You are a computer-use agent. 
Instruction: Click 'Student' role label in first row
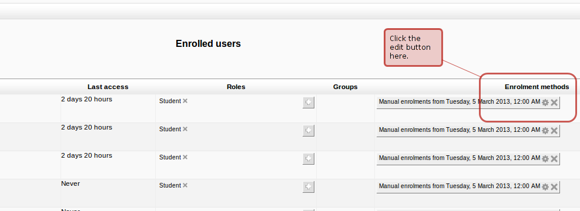pos(170,101)
